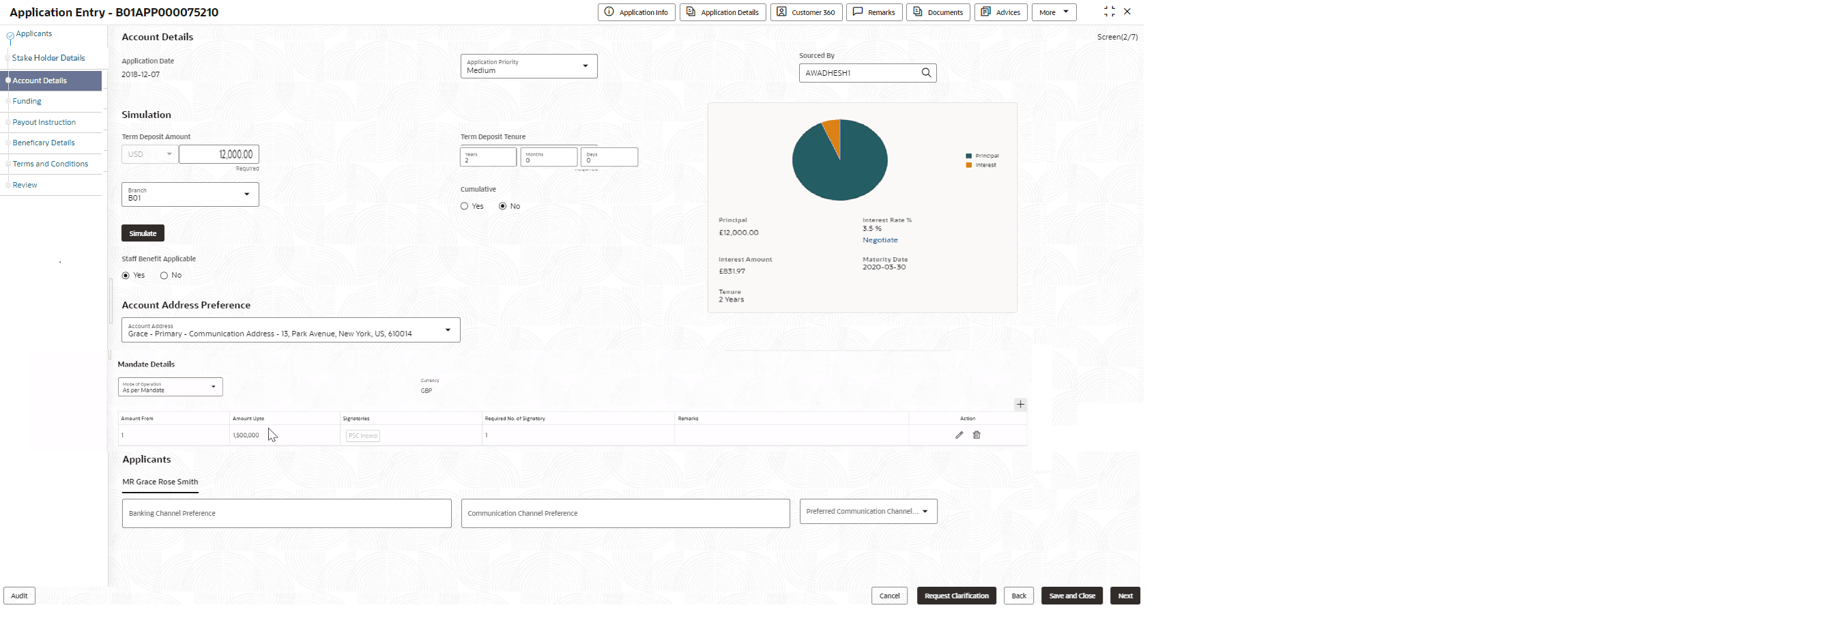Click the person icon beside Customer 360
The height and width of the screenshot is (627, 1835).
(x=781, y=12)
